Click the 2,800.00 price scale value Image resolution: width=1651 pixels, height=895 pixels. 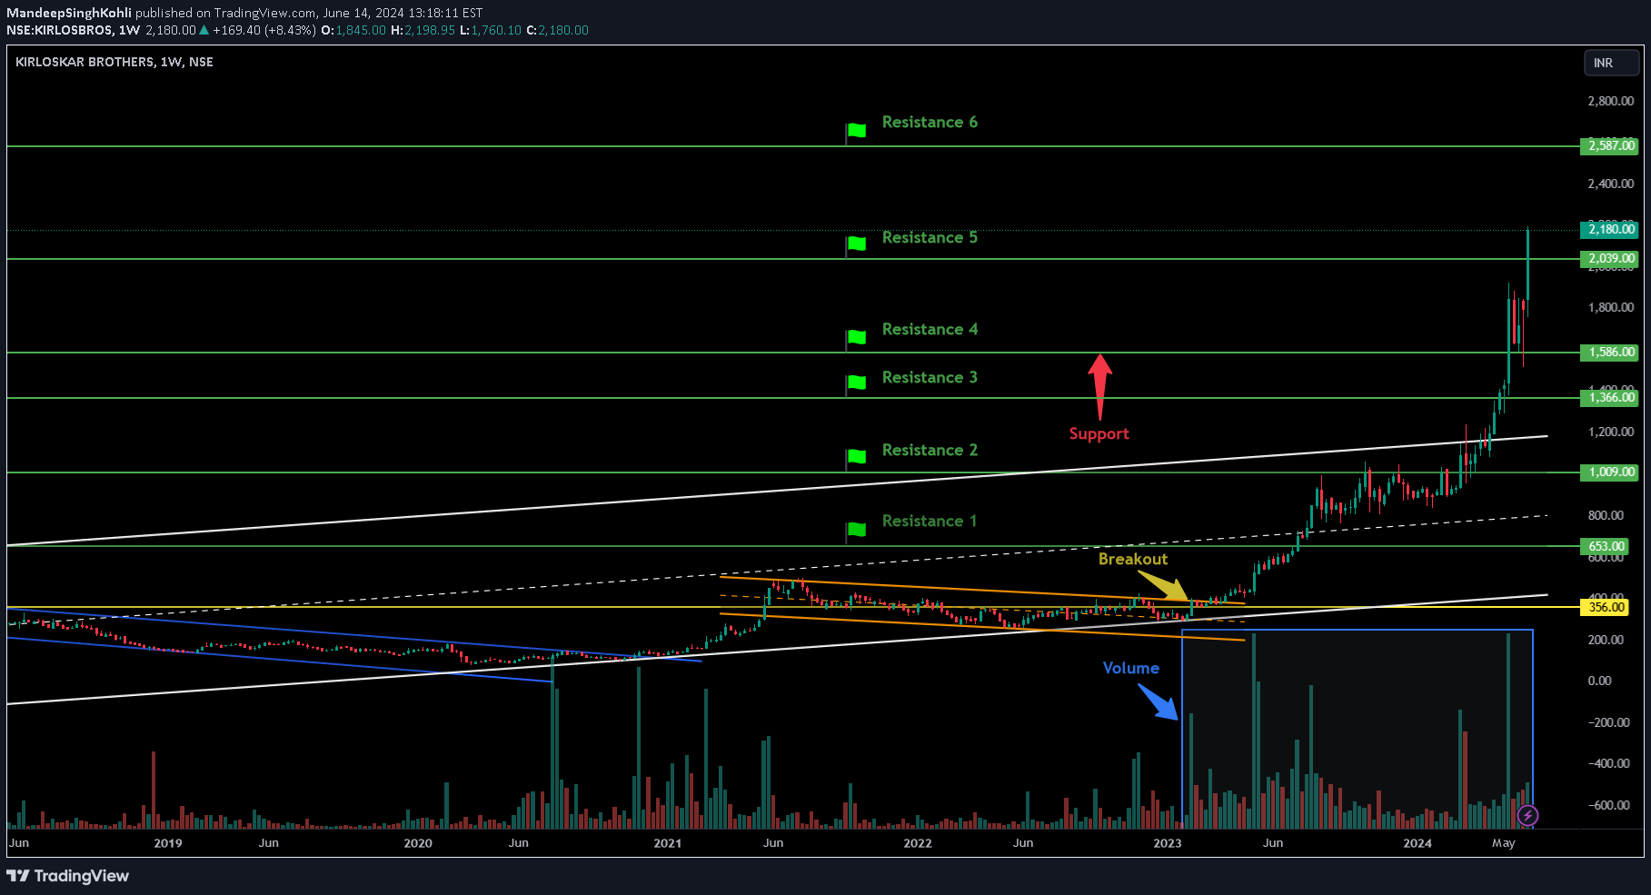[1610, 101]
